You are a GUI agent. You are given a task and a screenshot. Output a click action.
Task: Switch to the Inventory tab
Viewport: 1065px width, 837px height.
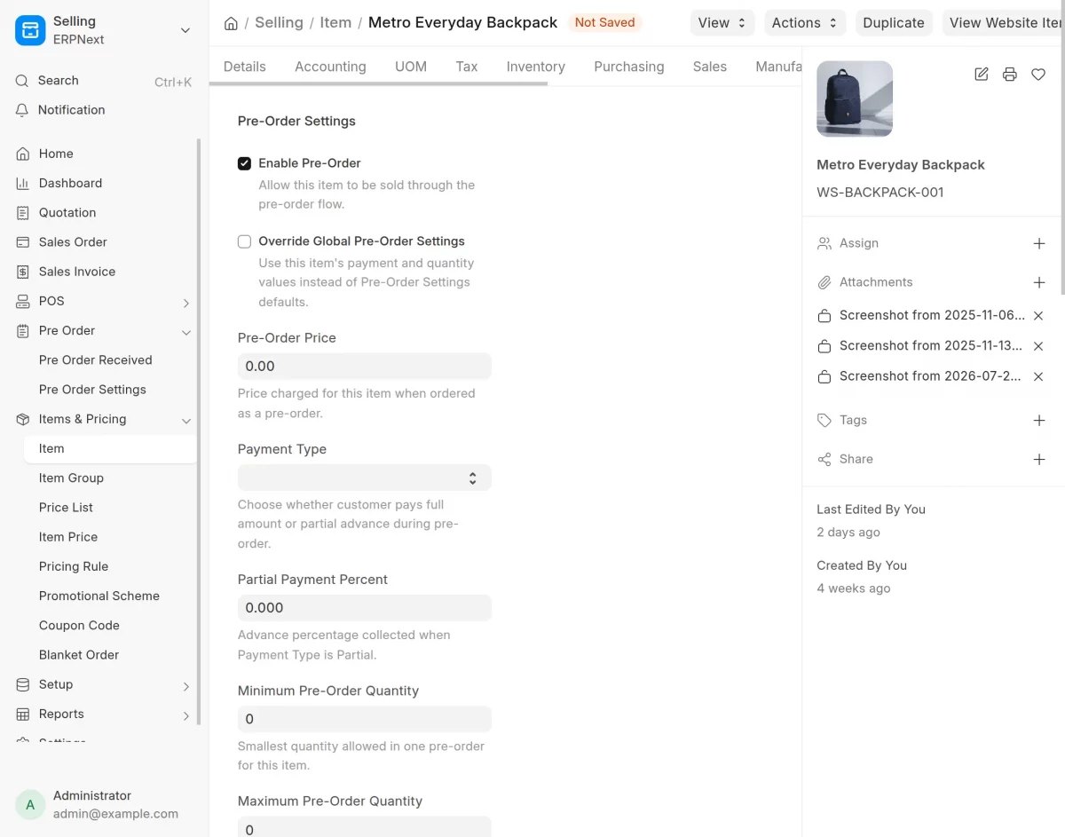coord(535,67)
